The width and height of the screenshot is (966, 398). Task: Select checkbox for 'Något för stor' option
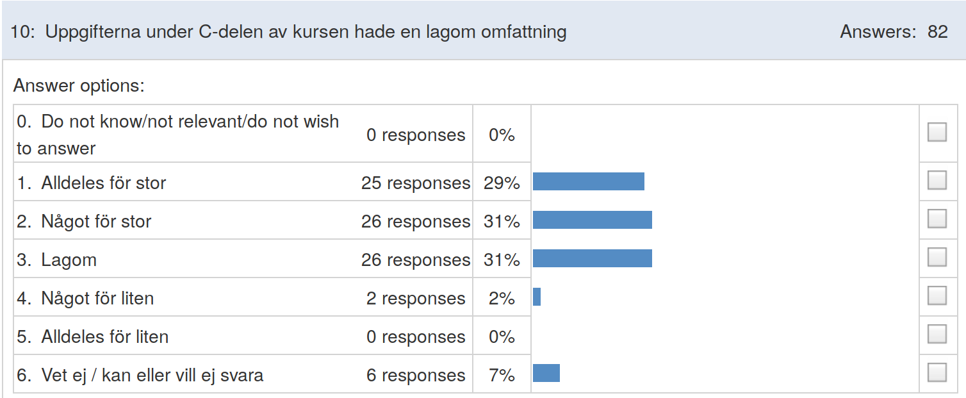tap(937, 219)
